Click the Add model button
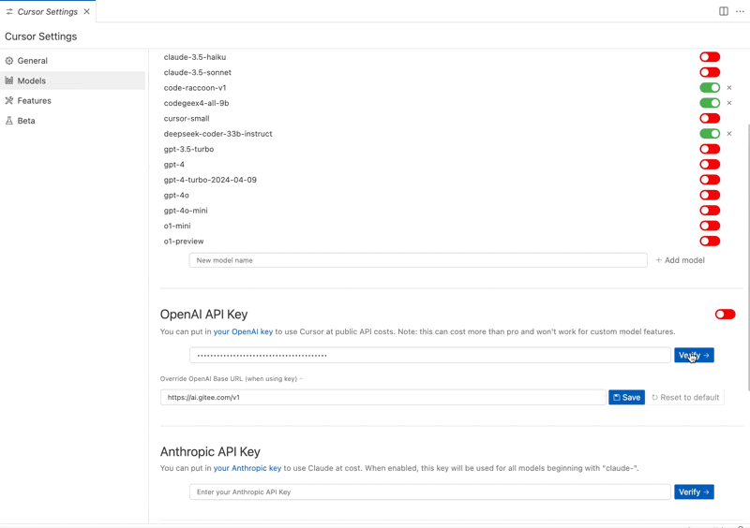Screen dimensions: 750x528 point(680,260)
